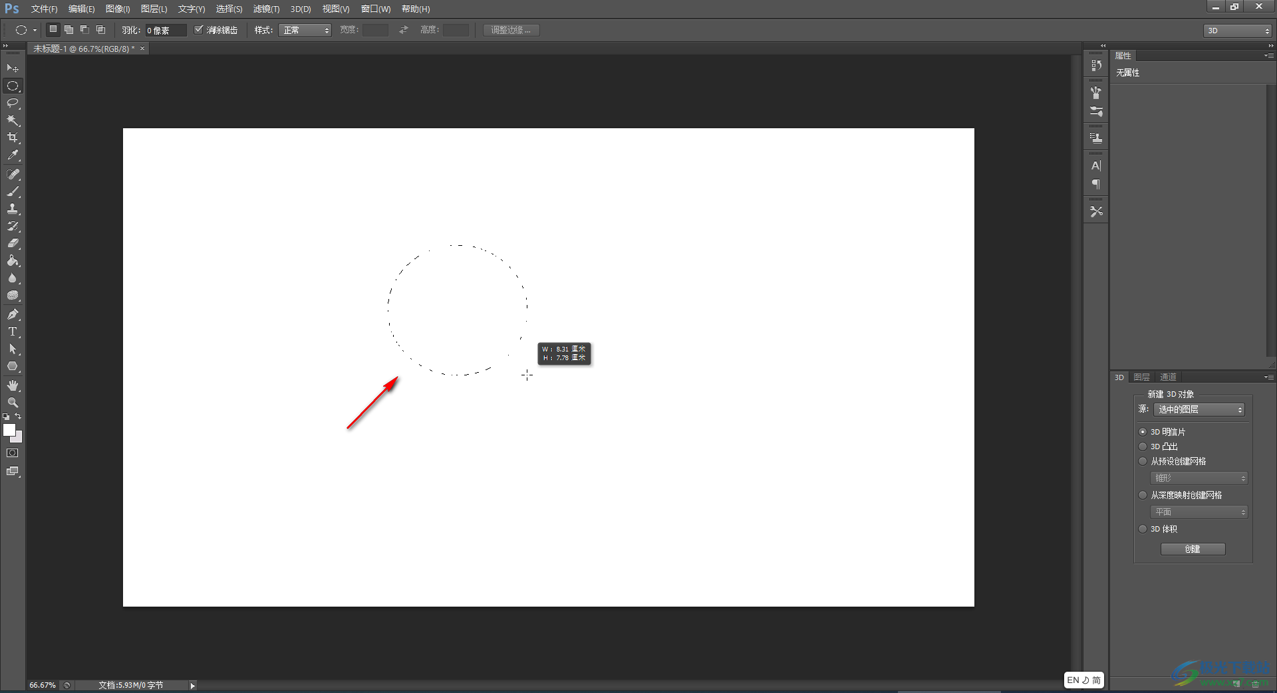
Task: Open the 属性 panel flyout menu
Action: (x=1269, y=56)
